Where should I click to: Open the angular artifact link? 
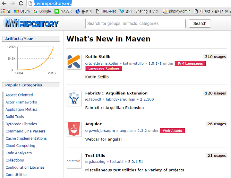click(126, 131)
